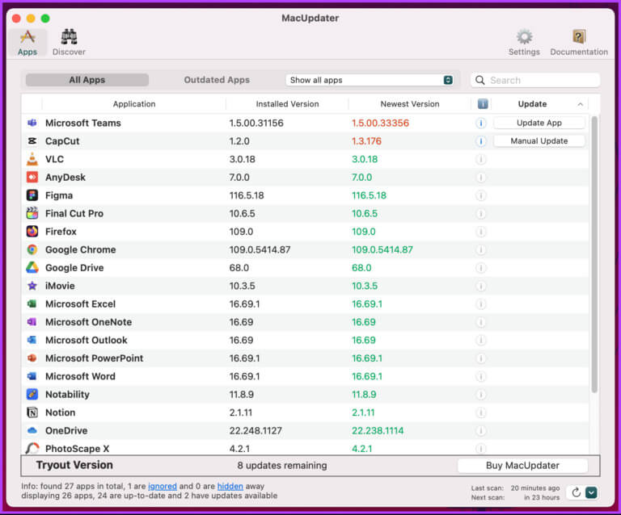
Task: Select the Final Cut Pro icon
Action: (x=32, y=213)
